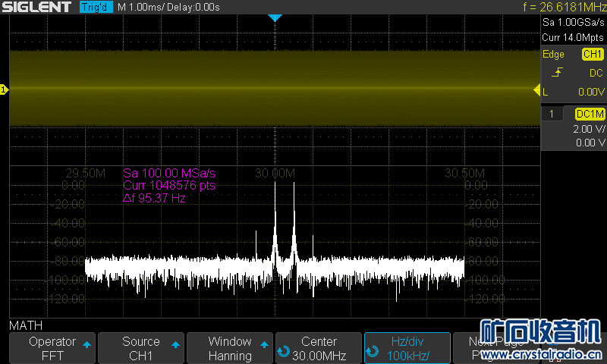Change the Window Hanning setting
Image resolution: width=607 pixels, height=364 pixels.
click(230, 348)
